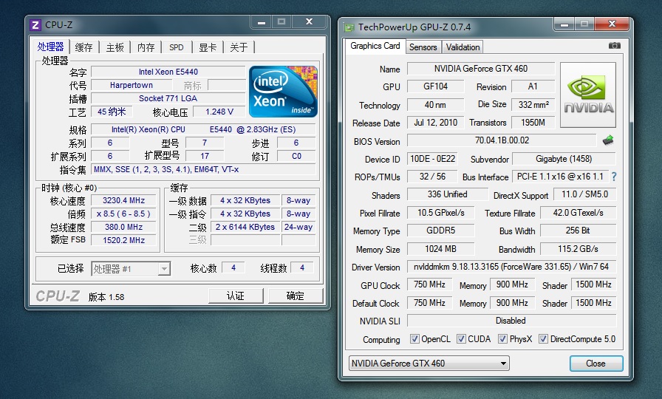Click the GPU-Z title bar icon
The width and height of the screenshot is (662, 399).
(349, 27)
